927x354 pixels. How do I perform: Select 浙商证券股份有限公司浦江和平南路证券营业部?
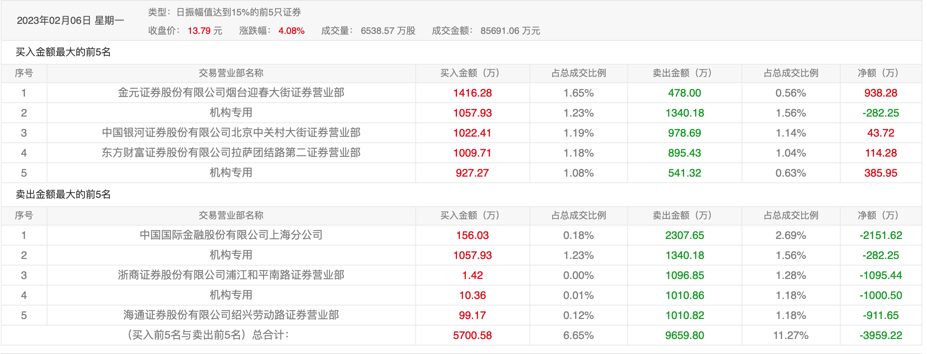point(231,275)
